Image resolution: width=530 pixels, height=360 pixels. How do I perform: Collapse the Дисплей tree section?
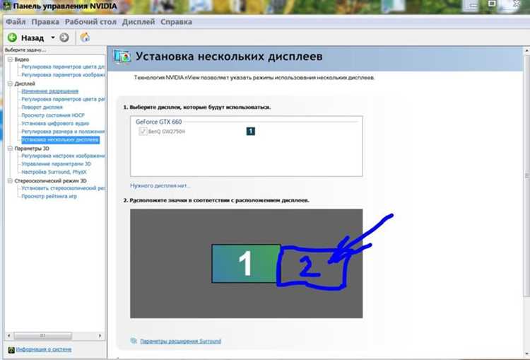10,83
